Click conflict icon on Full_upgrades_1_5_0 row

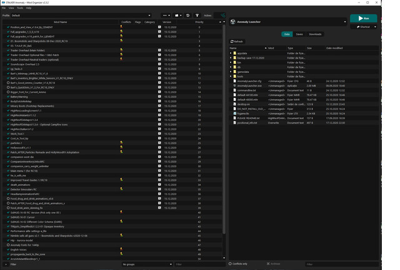(x=121, y=32)
